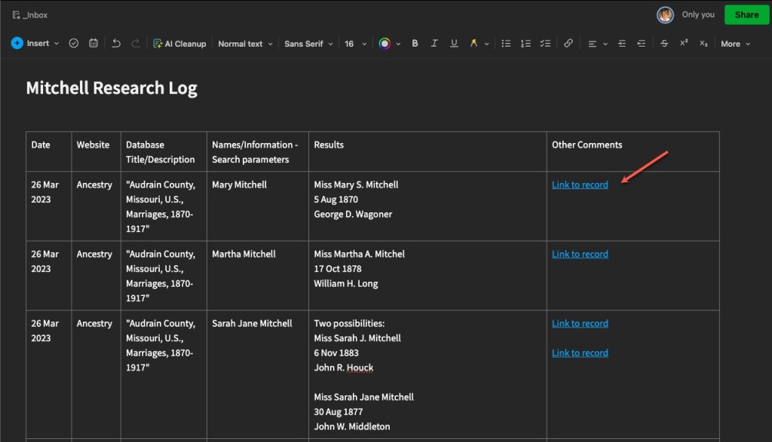Toggle the checklist formatting

pos(545,44)
